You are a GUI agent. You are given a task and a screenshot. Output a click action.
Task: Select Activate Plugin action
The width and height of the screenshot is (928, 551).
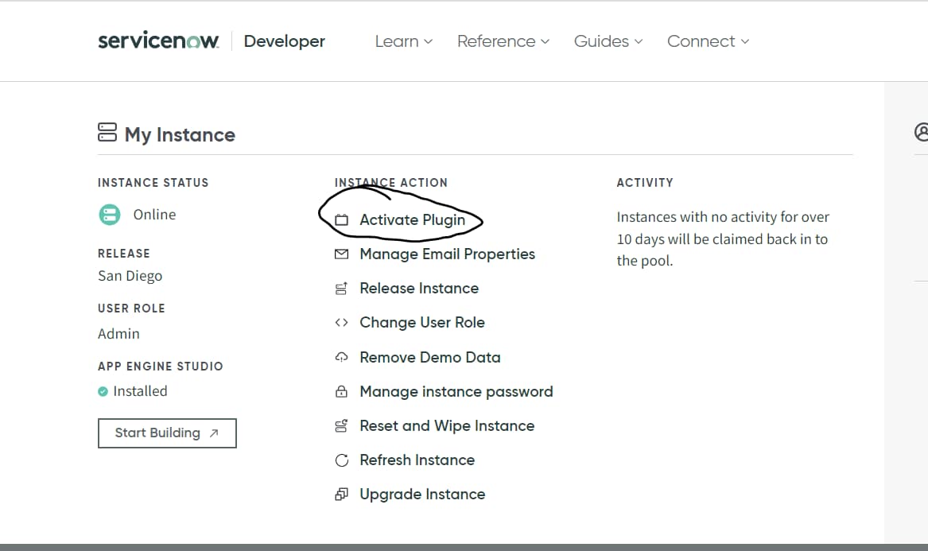(x=413, y=220)
